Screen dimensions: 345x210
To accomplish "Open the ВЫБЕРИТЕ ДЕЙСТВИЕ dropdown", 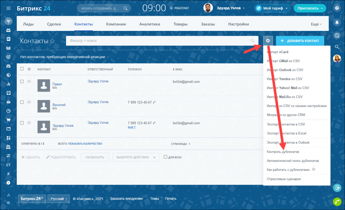I will click(136, 157).
